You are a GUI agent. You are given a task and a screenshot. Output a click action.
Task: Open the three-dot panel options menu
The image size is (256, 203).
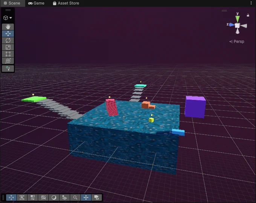(251, 3)
